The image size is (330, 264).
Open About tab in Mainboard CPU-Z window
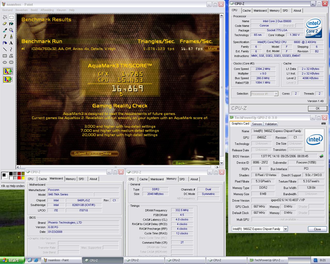pos(93,179)
